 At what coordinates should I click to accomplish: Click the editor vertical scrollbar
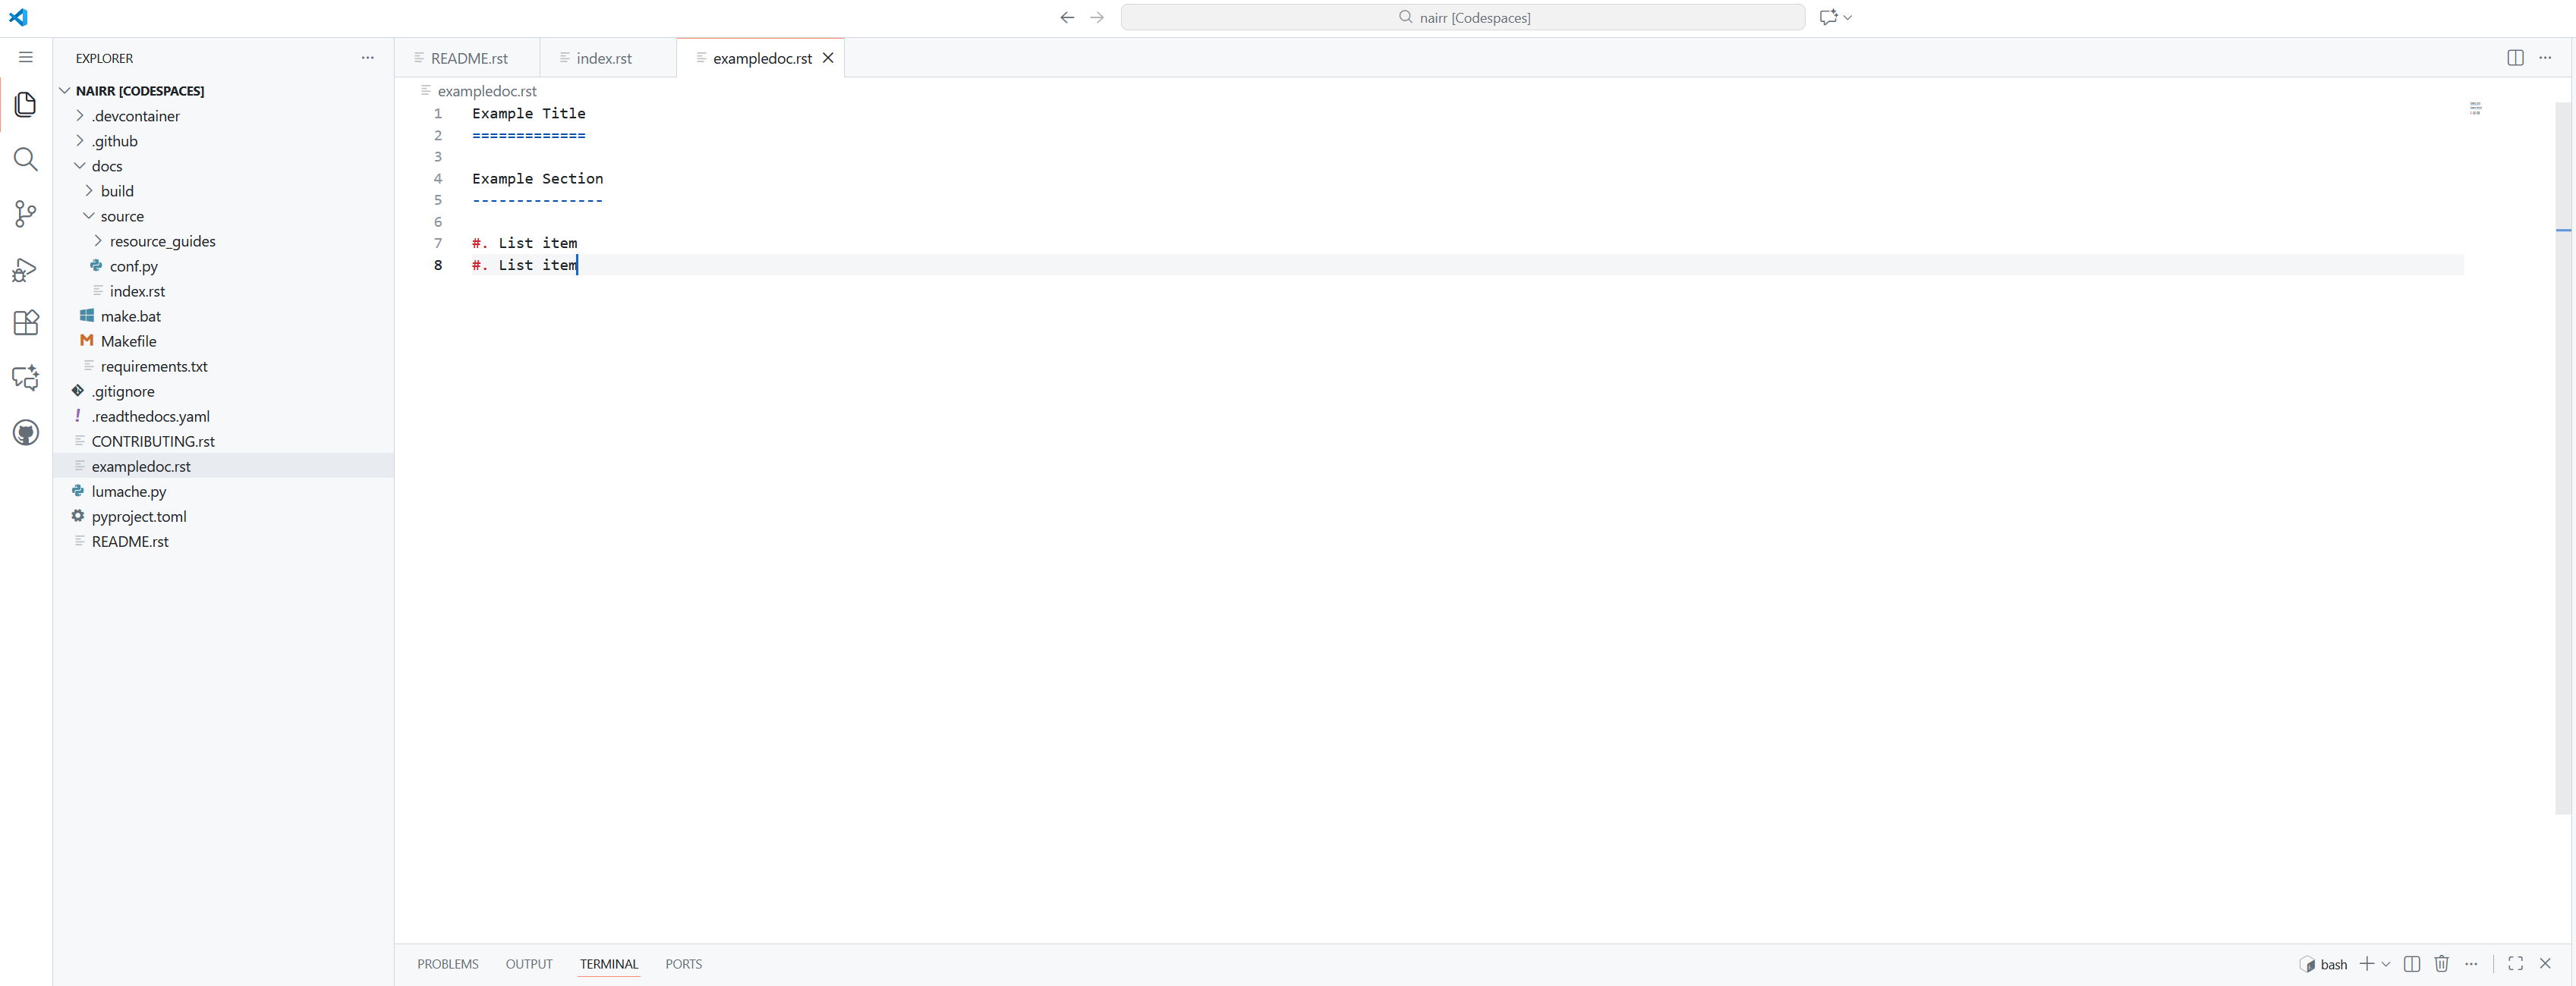2563,457
